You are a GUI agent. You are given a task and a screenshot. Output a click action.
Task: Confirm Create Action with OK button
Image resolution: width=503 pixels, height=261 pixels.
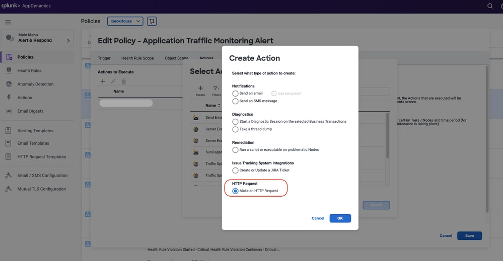click(x=340, y=218)
